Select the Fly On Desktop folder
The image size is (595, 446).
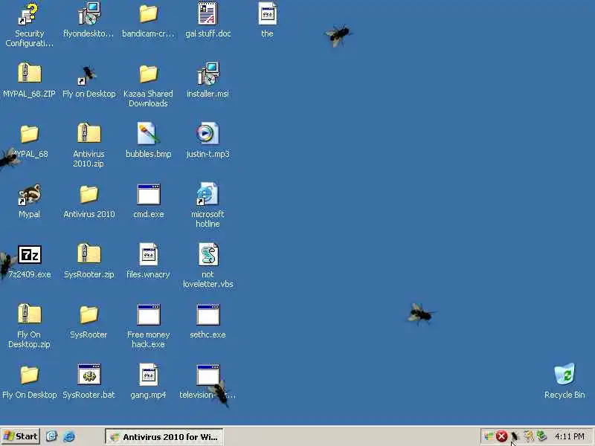pos(29,375)
